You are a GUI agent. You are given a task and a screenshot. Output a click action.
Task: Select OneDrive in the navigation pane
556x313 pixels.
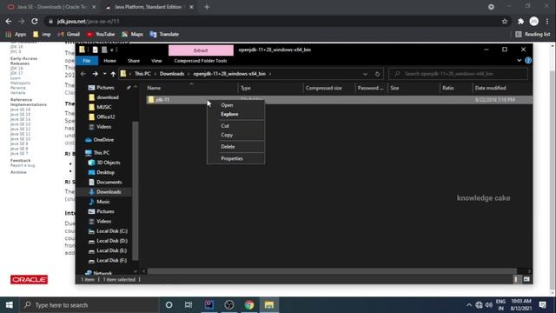(103, 140)
